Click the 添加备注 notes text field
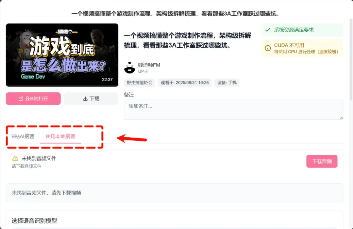The width and height of the screenshot is (353, 229). coord(233,110)
